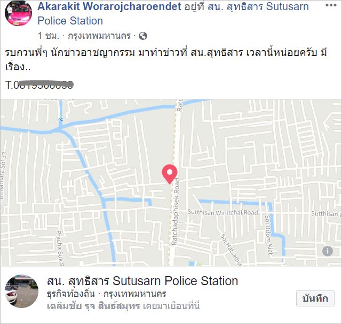Click the กรุงเทพมหานคร location beside timestamp
342x324 pixels.
(99, 36)
